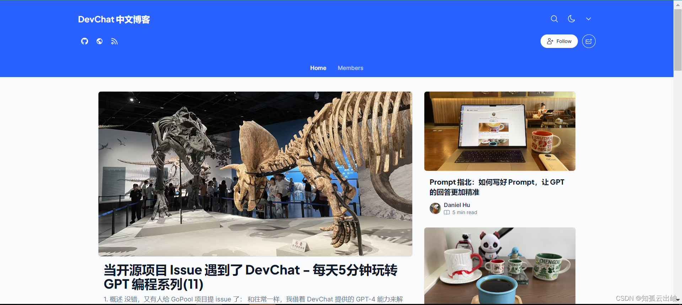Viewport: 682px width, 305px height.
Task: Open the coffee mugs article thumbnail
Action: click(500, 266)
